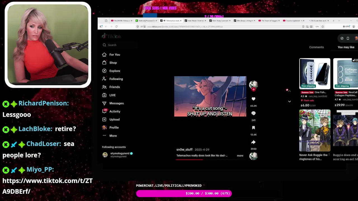Go to the Explore page
The image size is (358, 201).
pos(111,71)
